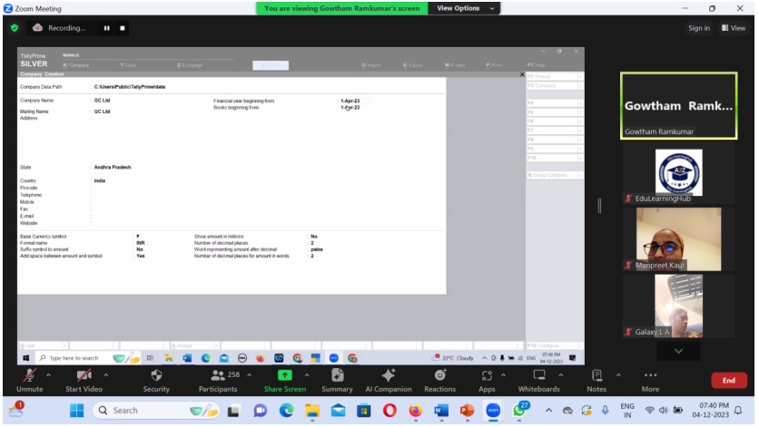The image size is (759, 427).
Task: Click the green Share Screen icon
Action: (284, 376)
